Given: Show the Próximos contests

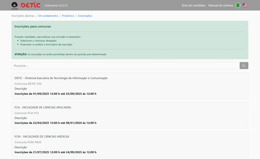Looking at the screenshot, I should (68, 16).
